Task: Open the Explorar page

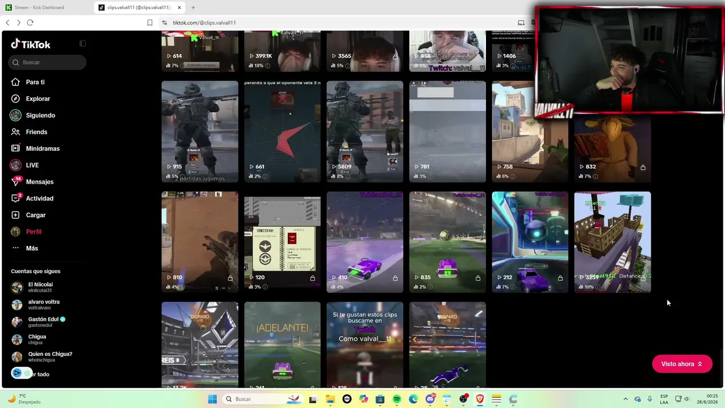Action: coord(38,99)
